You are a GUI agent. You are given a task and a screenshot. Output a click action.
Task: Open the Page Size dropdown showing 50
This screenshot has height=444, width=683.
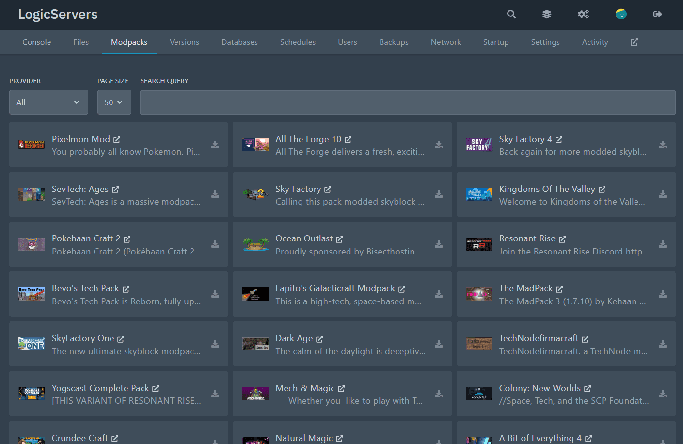[x=114, y=102]
